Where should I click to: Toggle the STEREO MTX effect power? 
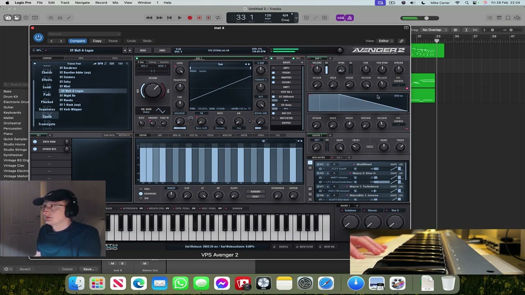coord(35,149)
